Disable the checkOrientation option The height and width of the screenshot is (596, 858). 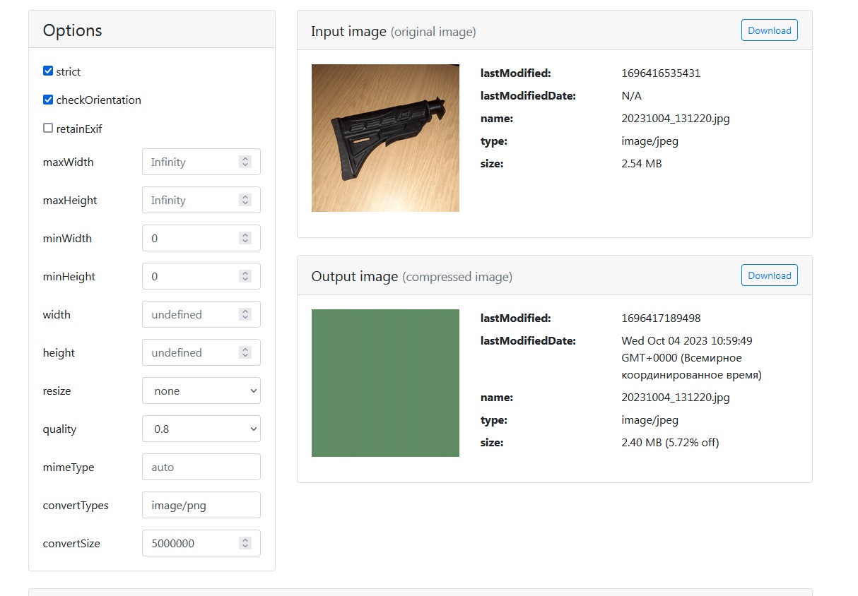tap(48, 100)
